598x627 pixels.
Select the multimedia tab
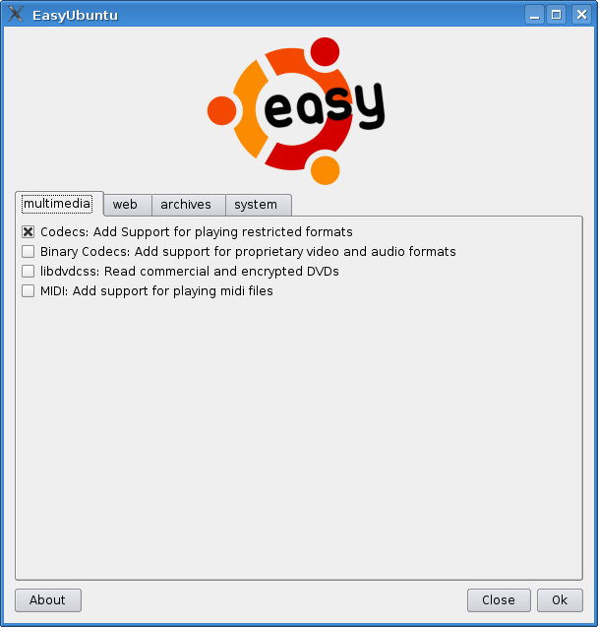(x=57, y=204)
